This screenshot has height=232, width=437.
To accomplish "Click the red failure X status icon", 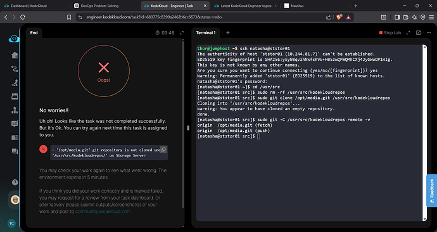I will pos(43,150).
